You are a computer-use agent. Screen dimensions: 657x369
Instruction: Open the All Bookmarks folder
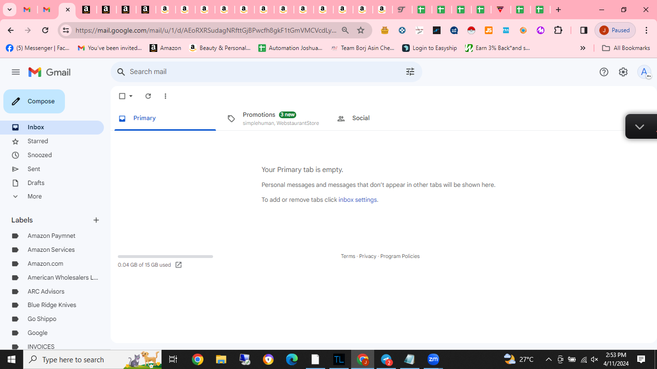tap(626, 48)
